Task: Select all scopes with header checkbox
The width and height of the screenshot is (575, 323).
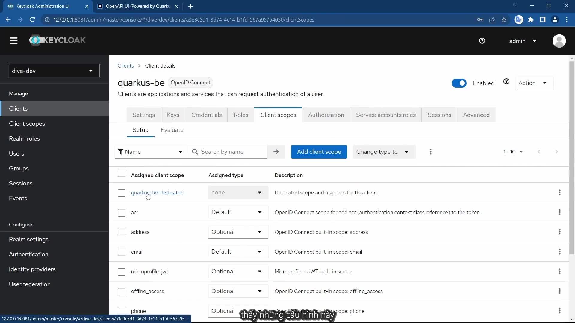Action: pyautogui.click(x=121, y=173)
